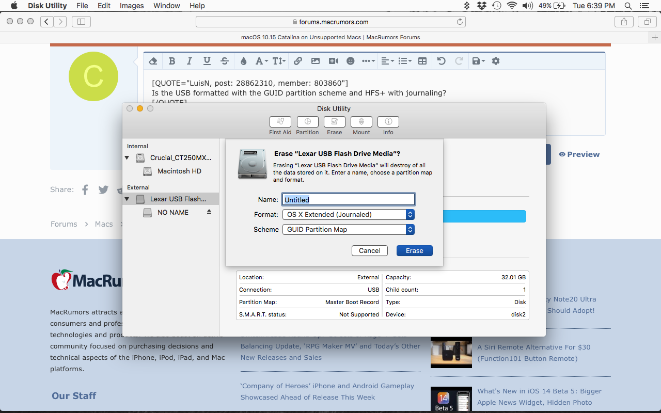
Task: Cancel the erase dialog
Action: point(370,250)
